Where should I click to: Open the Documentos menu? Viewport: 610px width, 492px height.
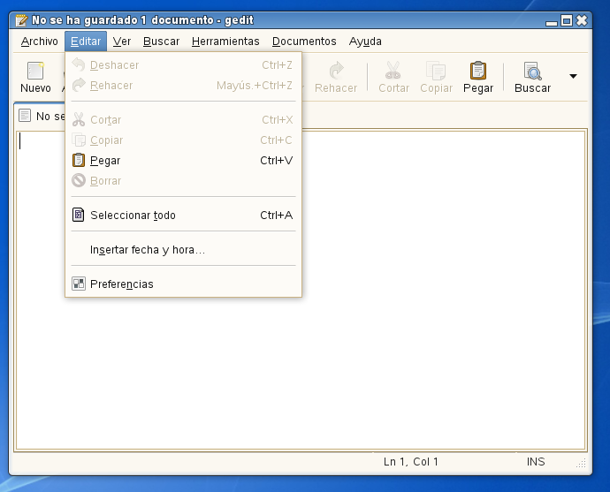[304, 42]
